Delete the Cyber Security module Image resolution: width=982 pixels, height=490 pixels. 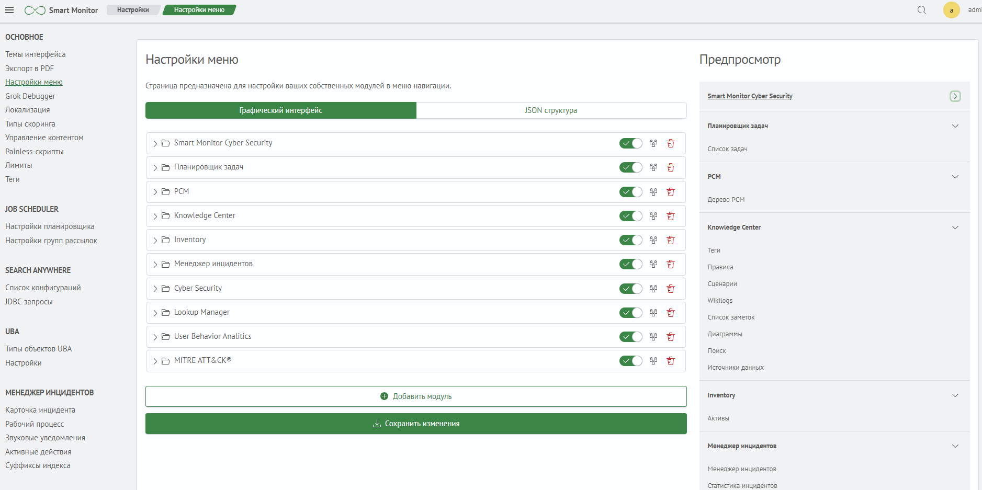(671, 289)
